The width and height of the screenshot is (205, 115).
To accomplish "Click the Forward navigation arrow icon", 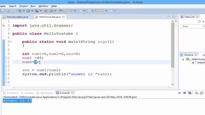I will [111, 11].
